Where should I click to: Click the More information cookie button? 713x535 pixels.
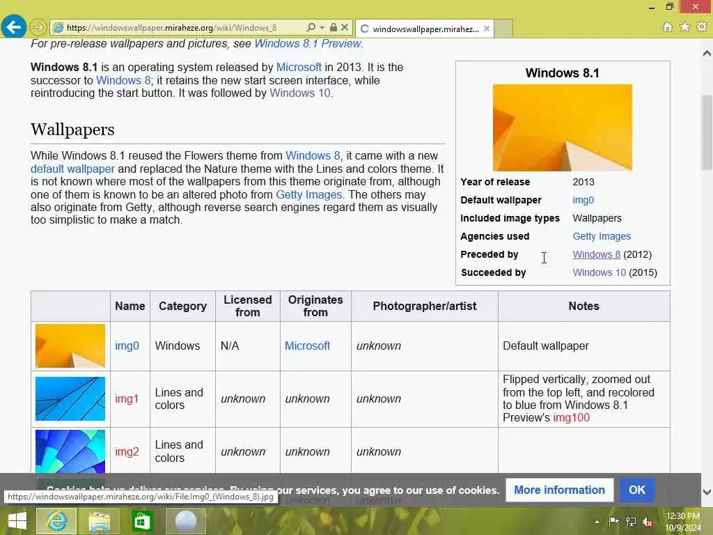point(559,490)
